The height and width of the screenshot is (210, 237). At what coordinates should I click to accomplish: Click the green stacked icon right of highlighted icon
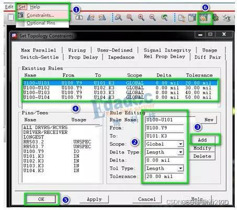coord(216,18)
